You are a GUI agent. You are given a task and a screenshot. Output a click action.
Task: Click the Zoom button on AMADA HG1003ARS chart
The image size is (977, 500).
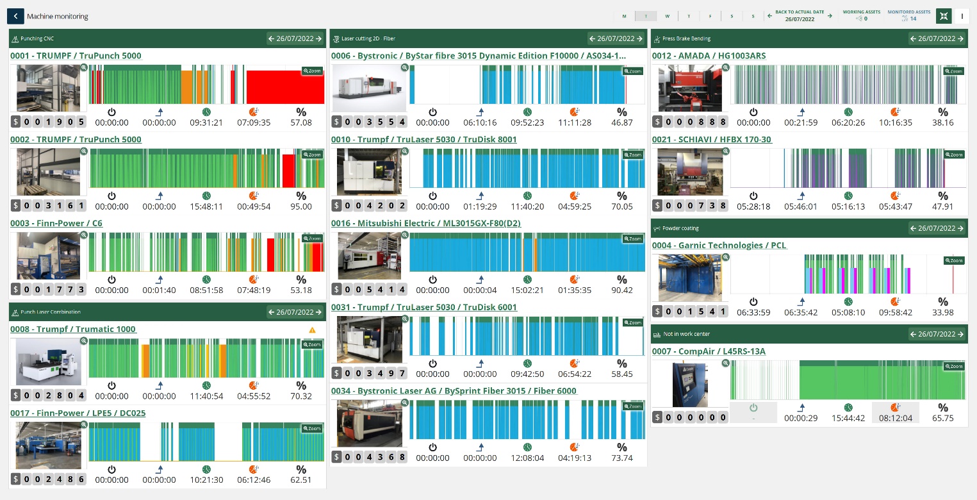(x=954, y=71)
